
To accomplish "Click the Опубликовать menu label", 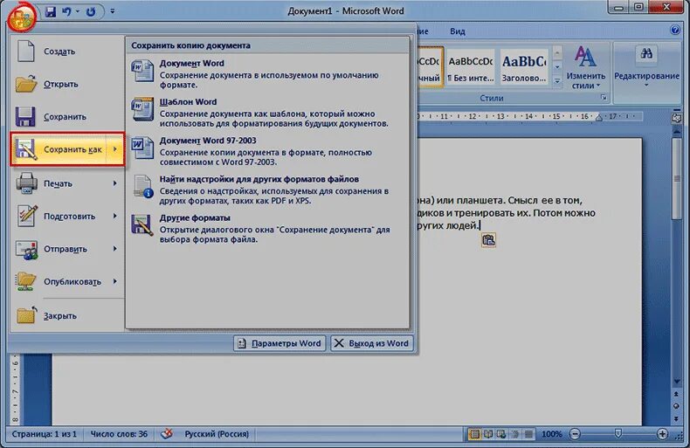I will click(72, 281).
